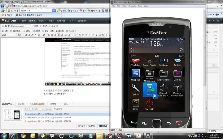223x139 pixels.
Task: Open Edit menu in BlackBerry simulator
Action: click(118, 6)
